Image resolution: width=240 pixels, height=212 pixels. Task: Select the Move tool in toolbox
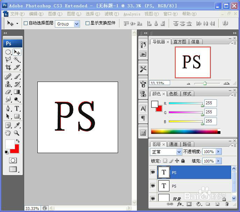pos(17,52)
